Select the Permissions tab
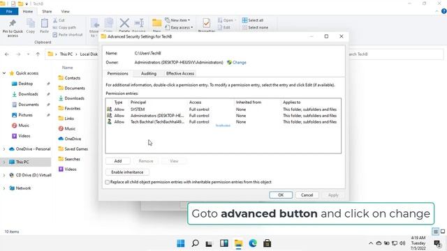The image size is (447, 251). [118, 73]
